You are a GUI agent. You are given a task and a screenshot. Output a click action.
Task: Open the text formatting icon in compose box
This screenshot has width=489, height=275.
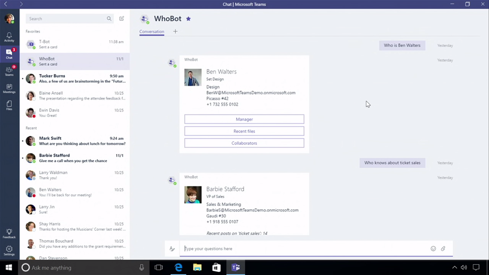coord(172,249)
